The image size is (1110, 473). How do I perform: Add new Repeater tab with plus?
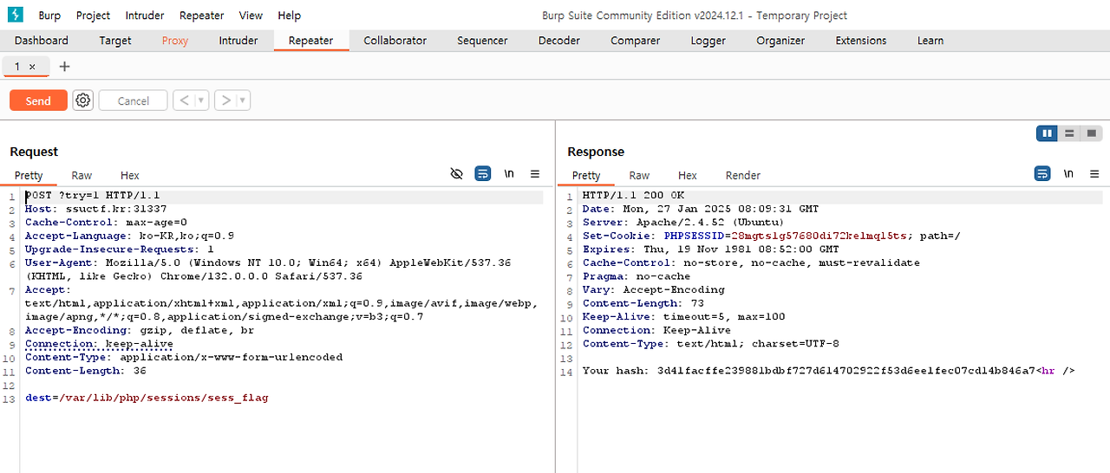coord(64,67)
